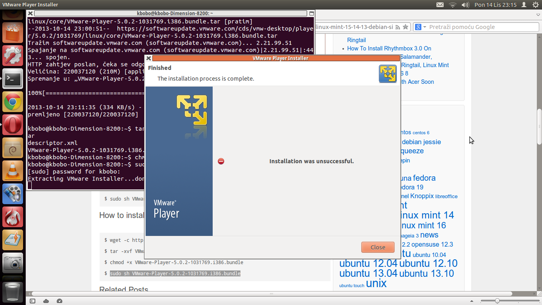Click the Opera Turbo speedometer icon
This screenshot has width=542, height=305.
tap(60, 301)
